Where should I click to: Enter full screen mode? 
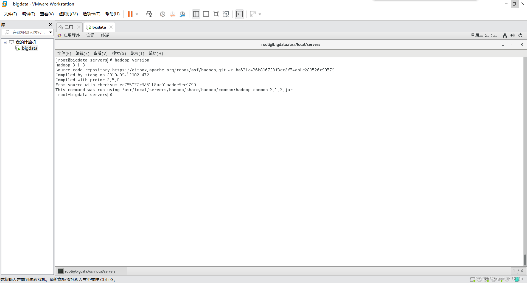pyautogui.click(x=216, y=14)
